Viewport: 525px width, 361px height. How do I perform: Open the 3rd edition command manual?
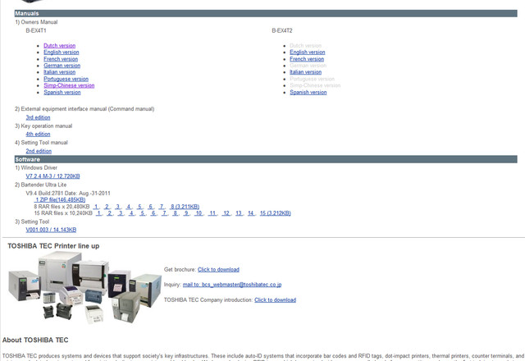click(39, 117)
